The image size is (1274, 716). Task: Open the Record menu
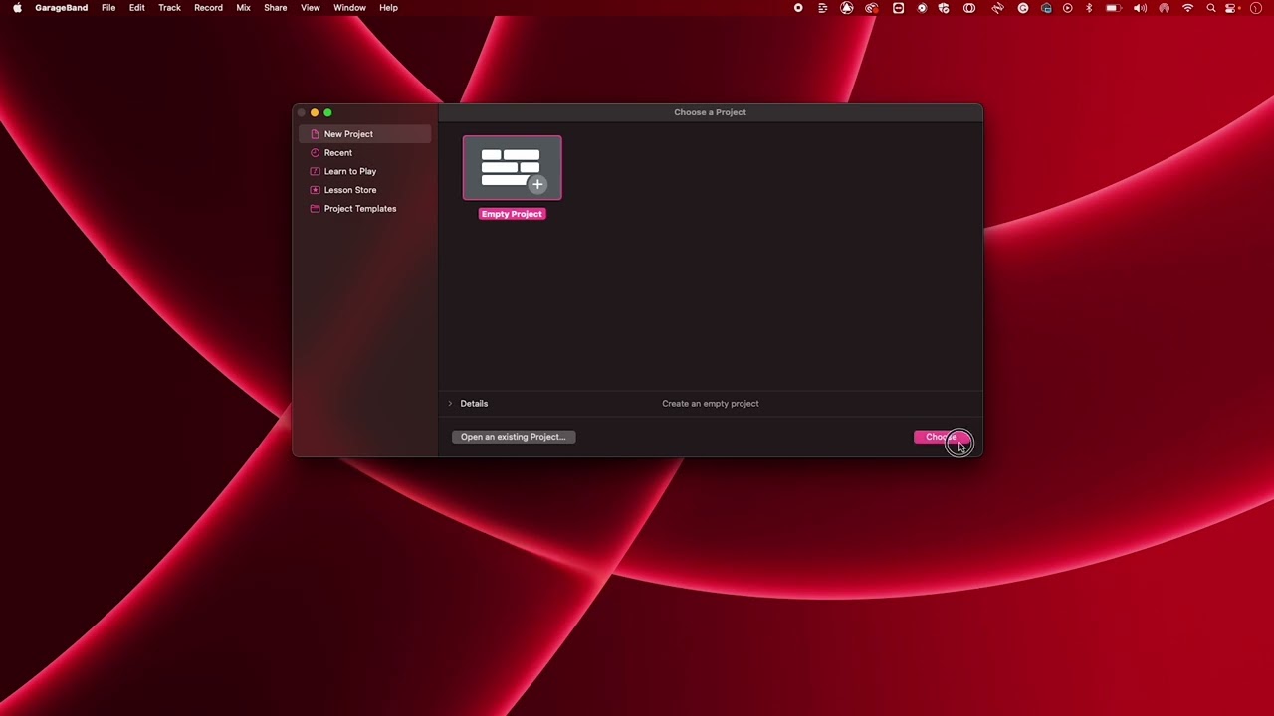click(x=208, y=8)
